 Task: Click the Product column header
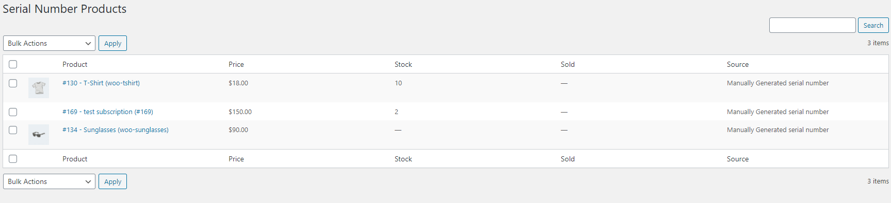tap(75, 64)
